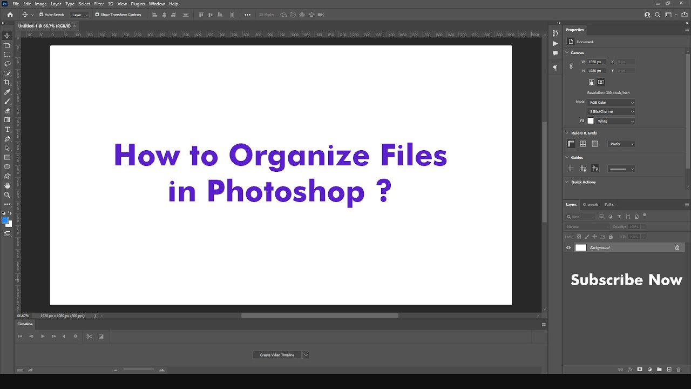Click the split-at-playhead scissors icon
691x389 pixels.
tap(89, 336)
